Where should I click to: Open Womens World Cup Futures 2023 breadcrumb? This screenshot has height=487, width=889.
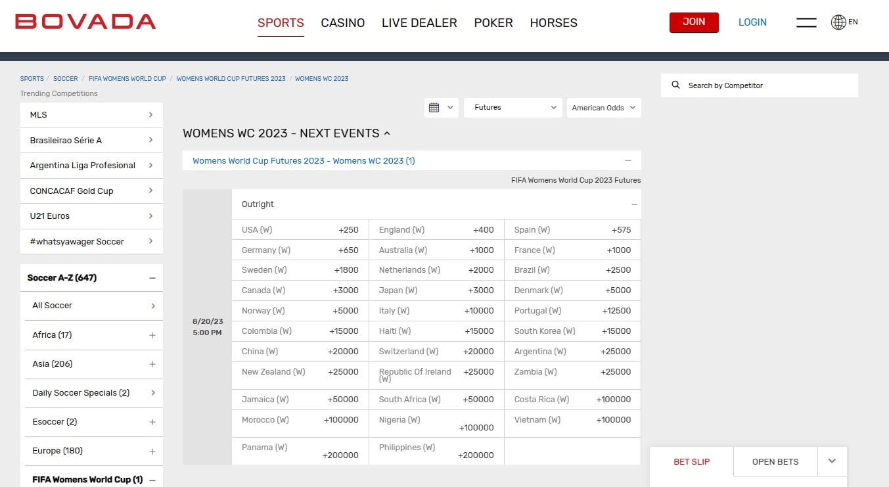[231, 78]
